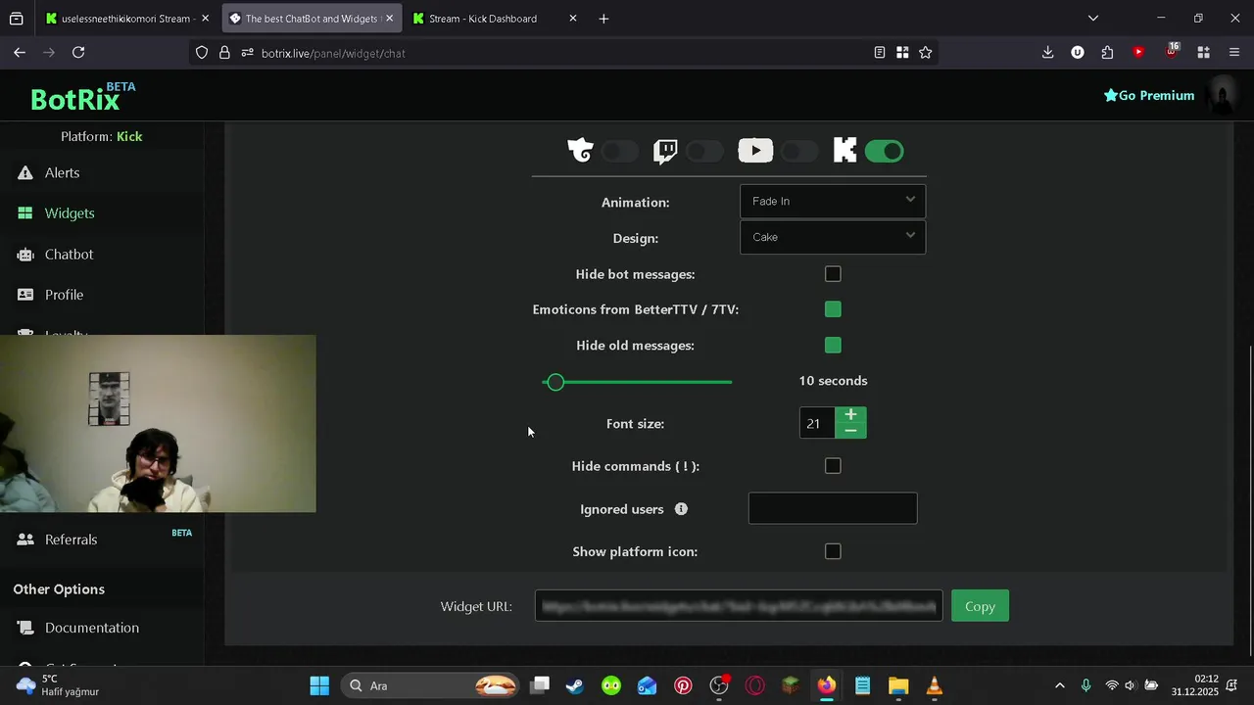Open Documentation in the sidebar
The height and width of the screenshot is (705, 1254).
point(92,628)
